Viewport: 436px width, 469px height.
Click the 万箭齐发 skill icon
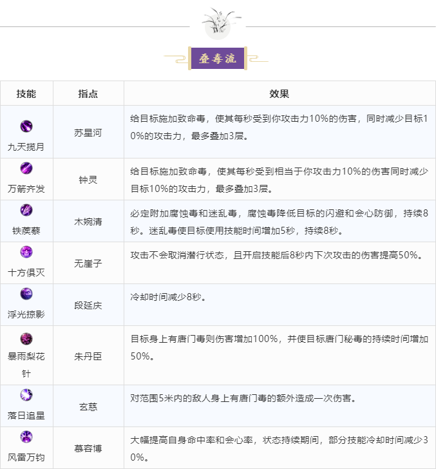[x=26, y=168]
